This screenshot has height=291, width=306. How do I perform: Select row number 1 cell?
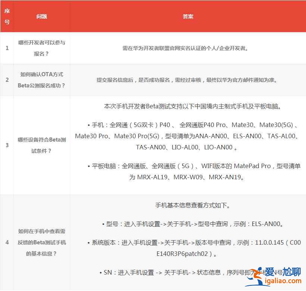click(7, 48)
